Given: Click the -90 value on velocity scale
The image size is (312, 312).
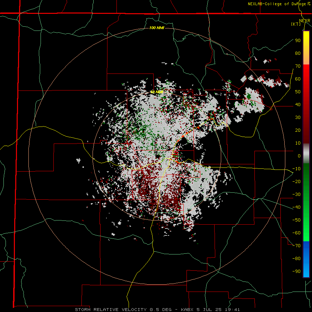Looking at the screenshot, I should [x=296, y=271].
